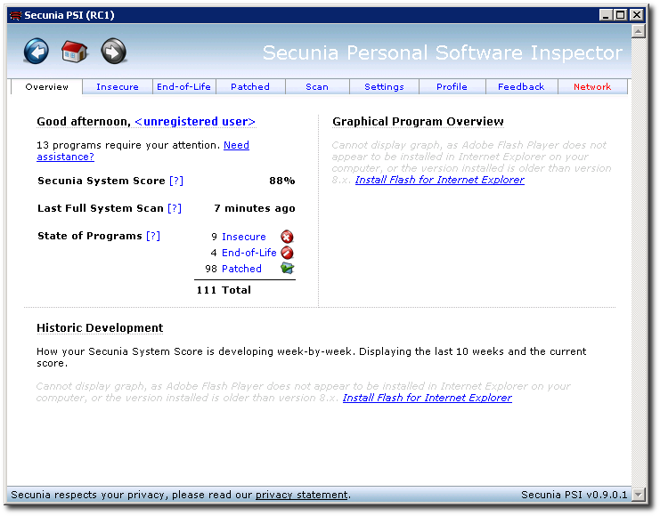
Task: Open the End-of-Life tab
Action: pyautogui.click(x=184, y=86)
